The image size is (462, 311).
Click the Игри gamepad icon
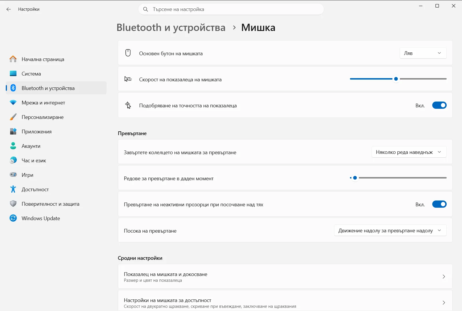[13, 175]
